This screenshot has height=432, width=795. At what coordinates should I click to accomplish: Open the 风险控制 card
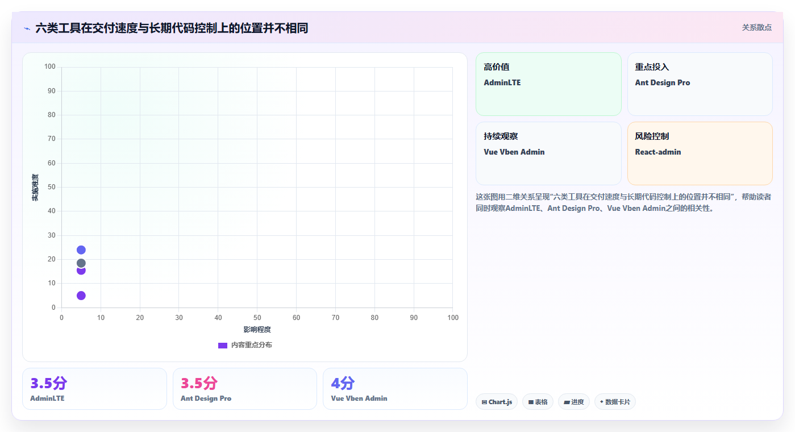point(700,153)
